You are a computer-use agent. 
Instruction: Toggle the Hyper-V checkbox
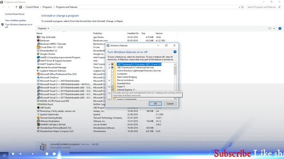click(112, 87)
